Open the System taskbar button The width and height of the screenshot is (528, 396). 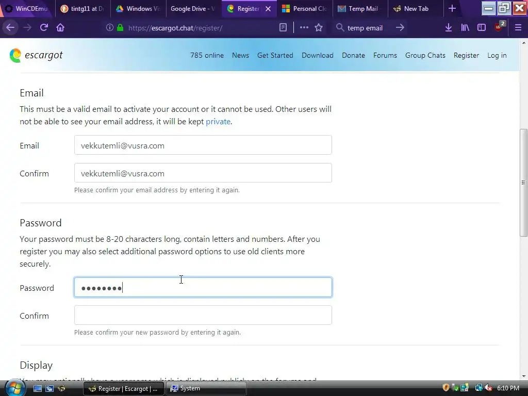[206, 389]
